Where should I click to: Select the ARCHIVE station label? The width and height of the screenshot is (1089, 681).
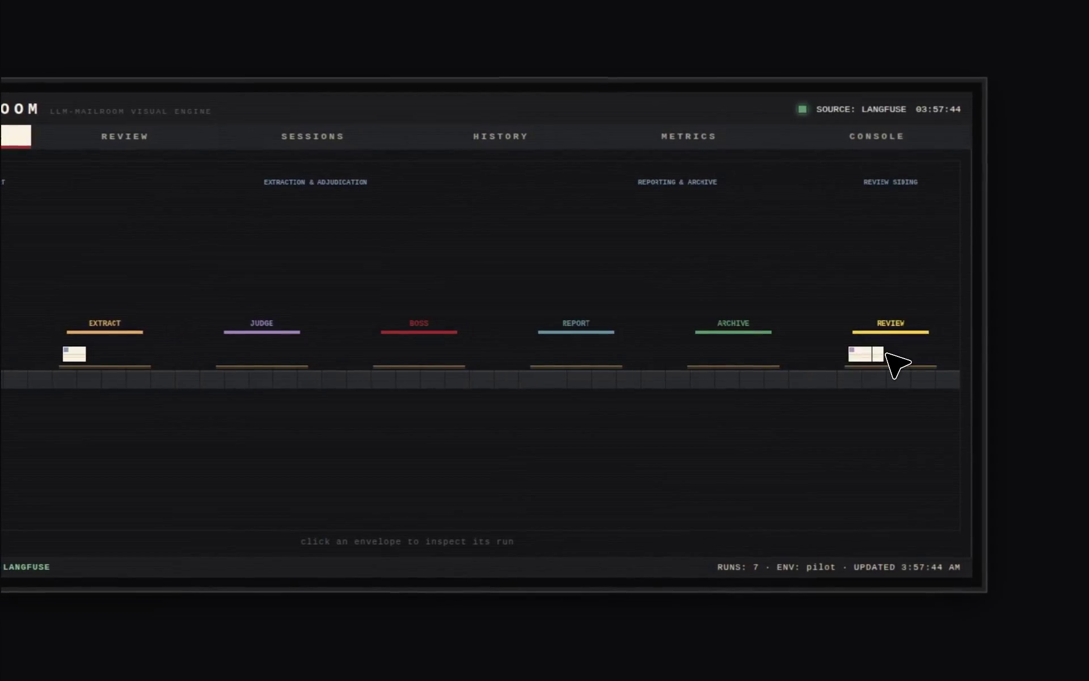(x=733, y=323)
